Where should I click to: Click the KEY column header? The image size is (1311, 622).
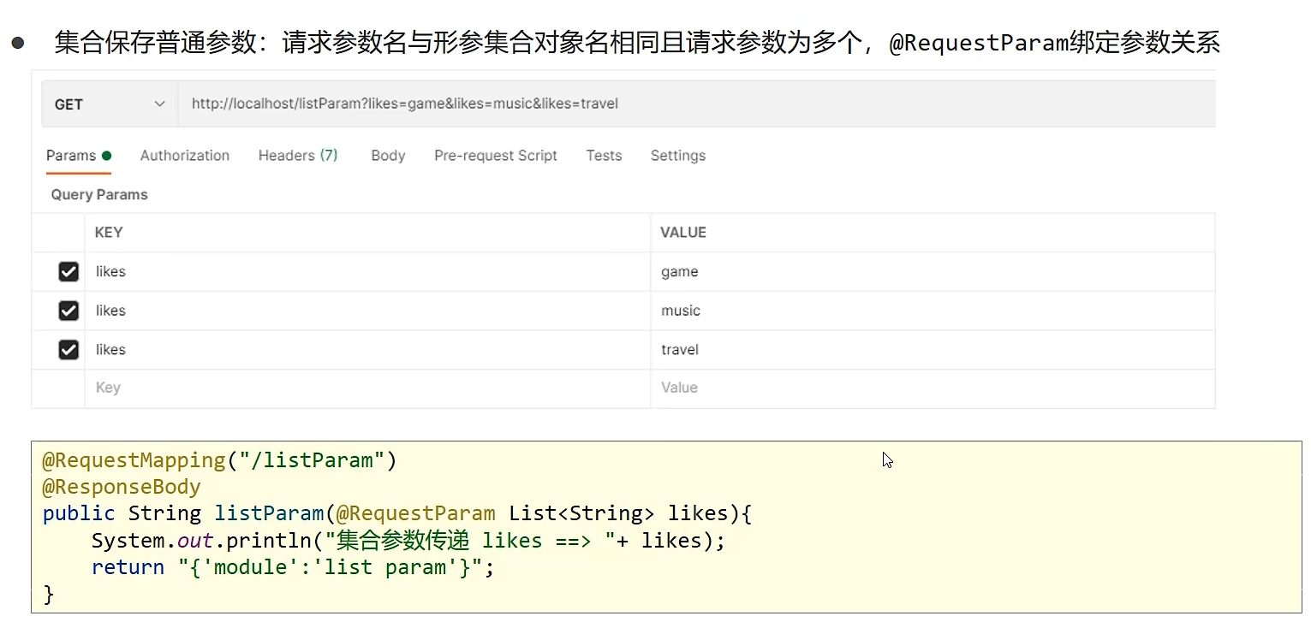click(x=109, y=233)
